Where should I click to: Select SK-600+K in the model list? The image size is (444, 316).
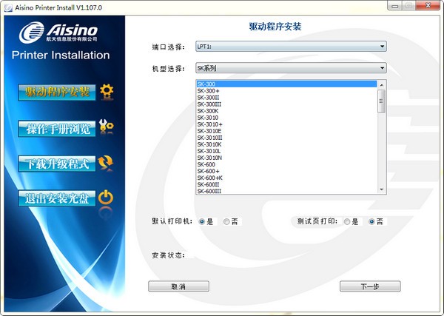[286, 178]
